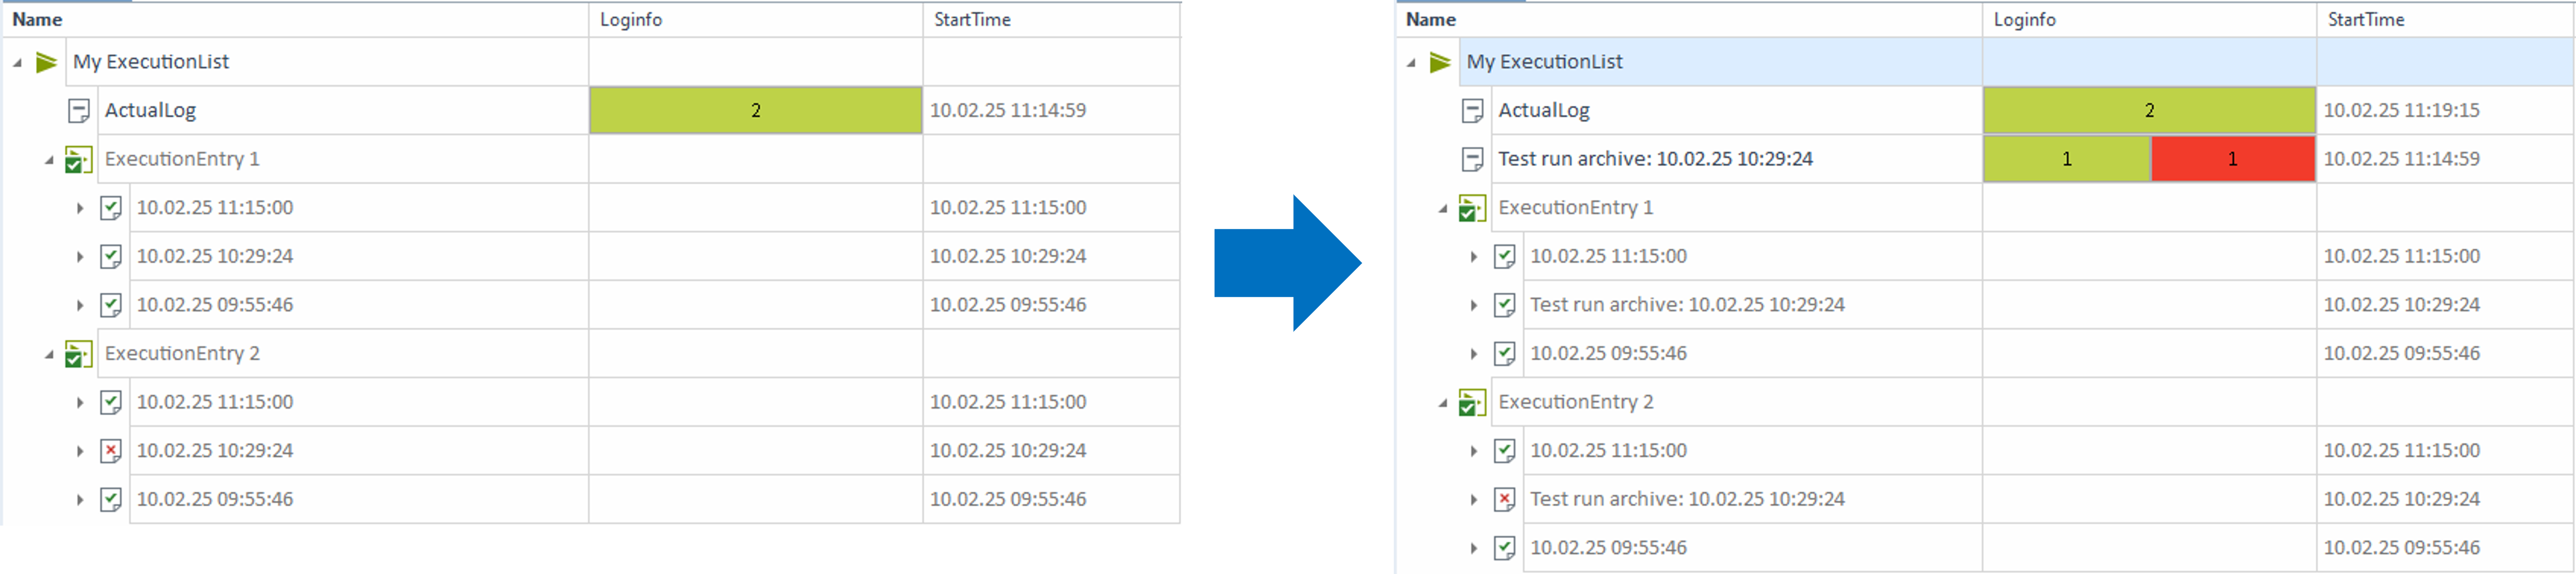This screenshot has height=574, width=2576.
Task: Click the ActualLog icon in the left panel
Action: [79, 111]
